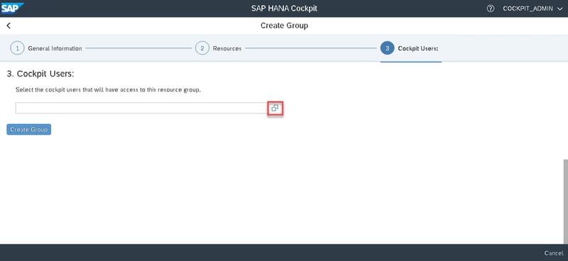This screenshot has height=261, width=568.
Task: Open the help question mark icon
Action: (x=490, y=9)
